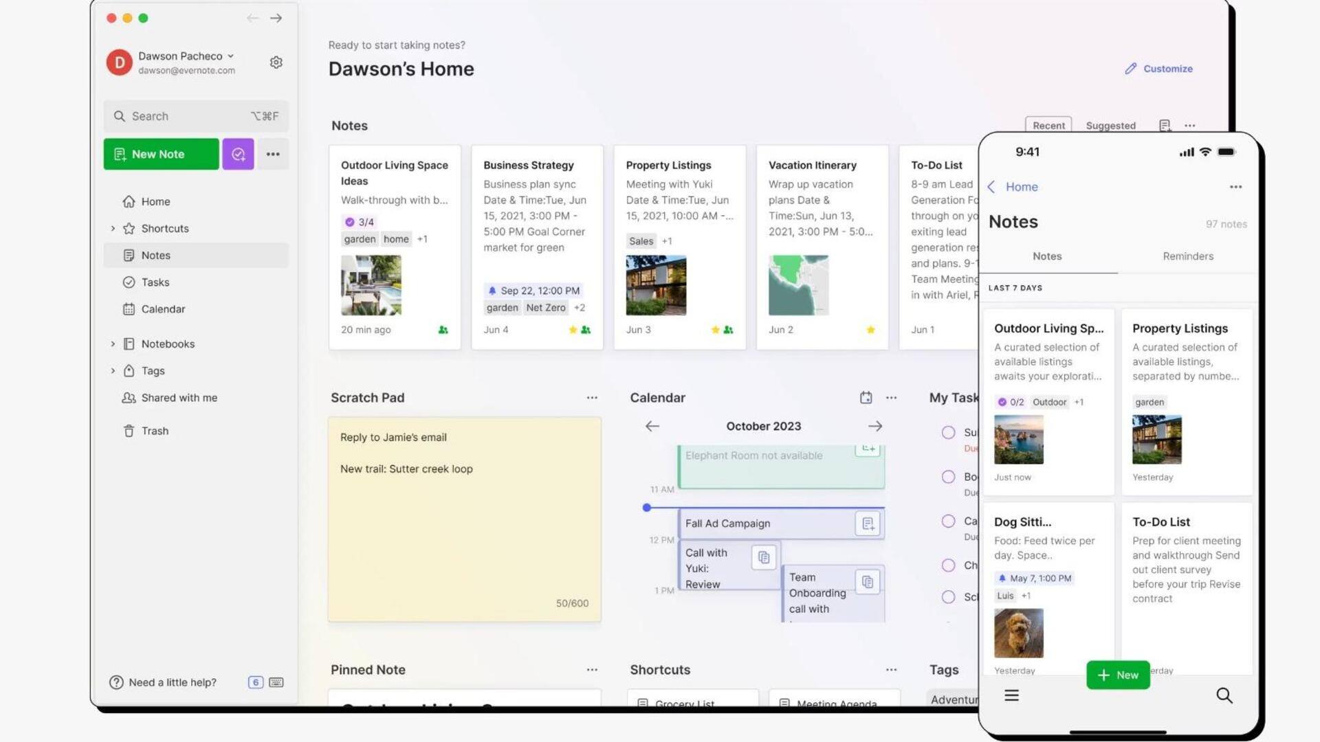Click Outdoor Living Space Ideas note thumbnail

(371, 285)
